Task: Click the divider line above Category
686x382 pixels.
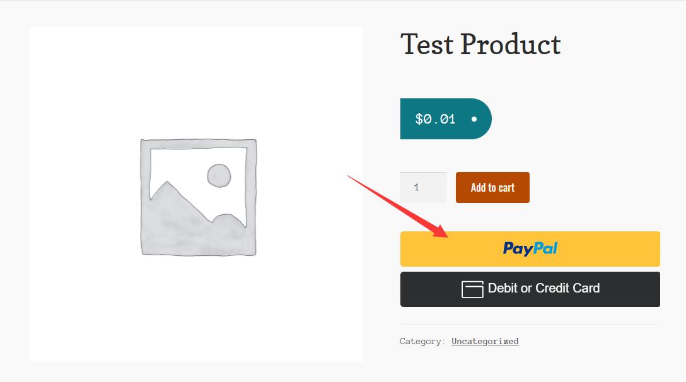Action: click(530, 324)
